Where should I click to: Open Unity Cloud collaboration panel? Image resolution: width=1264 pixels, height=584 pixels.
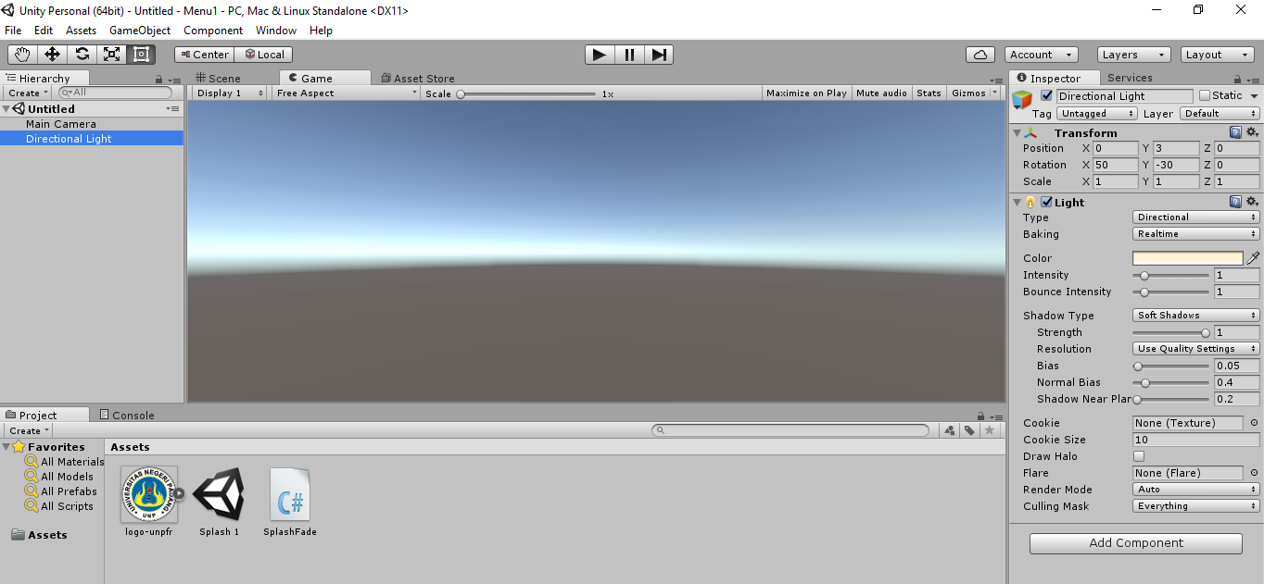coord(980,54)
